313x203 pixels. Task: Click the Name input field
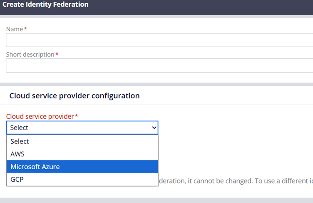tap(158, 40)
